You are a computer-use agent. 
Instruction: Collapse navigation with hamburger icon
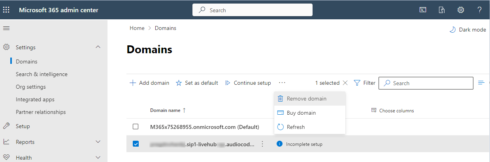pos(6,28)
